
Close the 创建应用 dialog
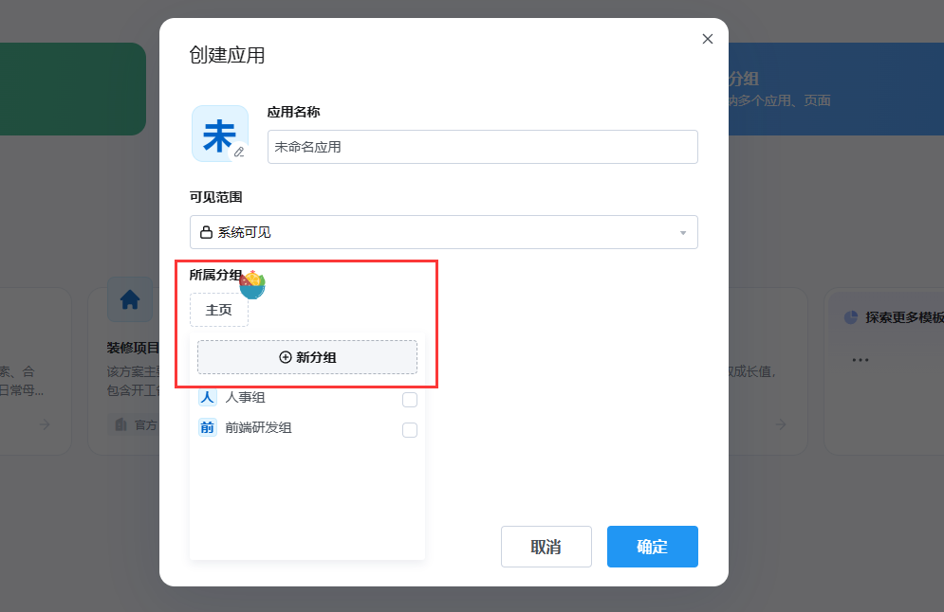tap(707, 39)
